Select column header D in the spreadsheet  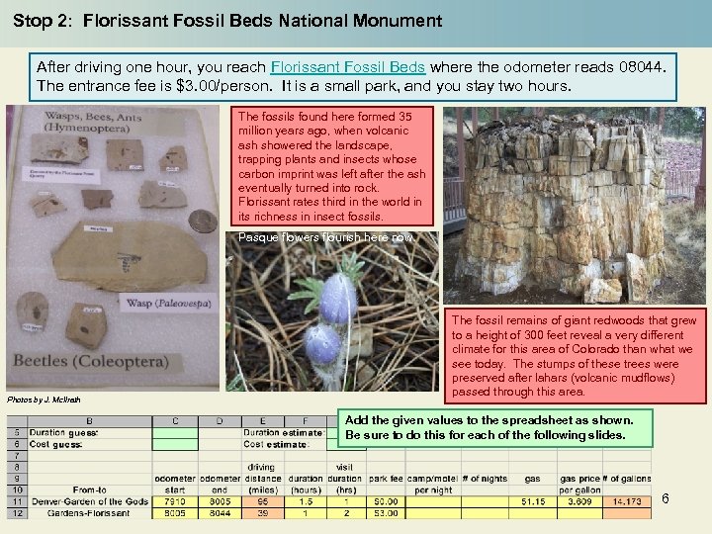(220, 421)
